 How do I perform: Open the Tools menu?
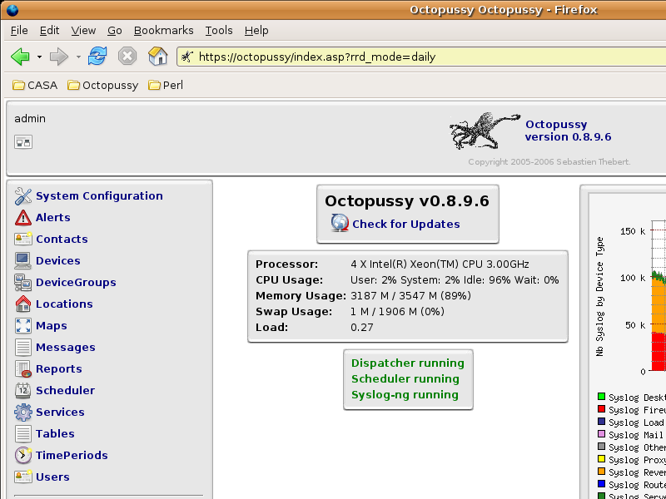pos(219,31)
